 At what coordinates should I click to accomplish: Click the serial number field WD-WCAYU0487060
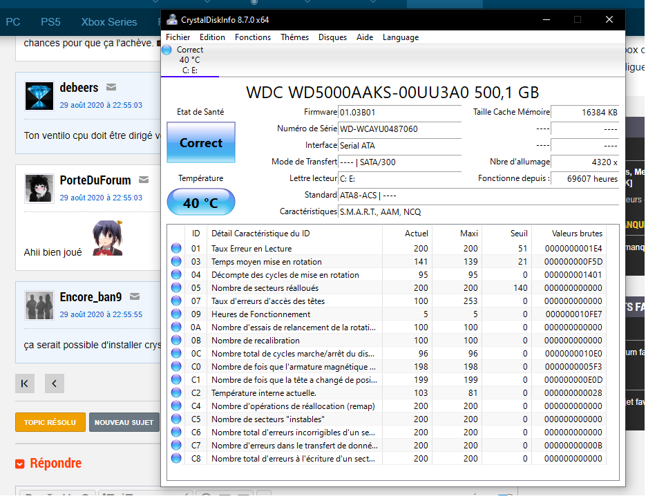400,129
